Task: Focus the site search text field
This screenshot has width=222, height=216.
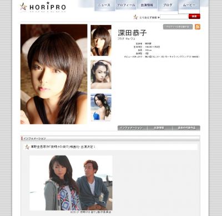Action: 174,17
